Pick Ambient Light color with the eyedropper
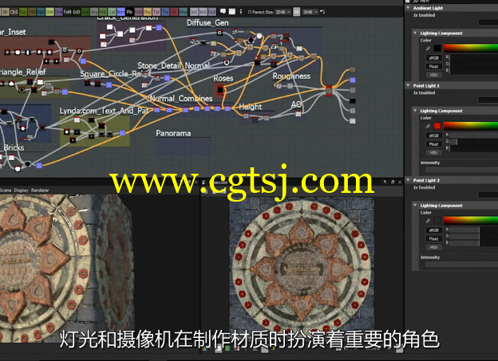 pos(428,49)
